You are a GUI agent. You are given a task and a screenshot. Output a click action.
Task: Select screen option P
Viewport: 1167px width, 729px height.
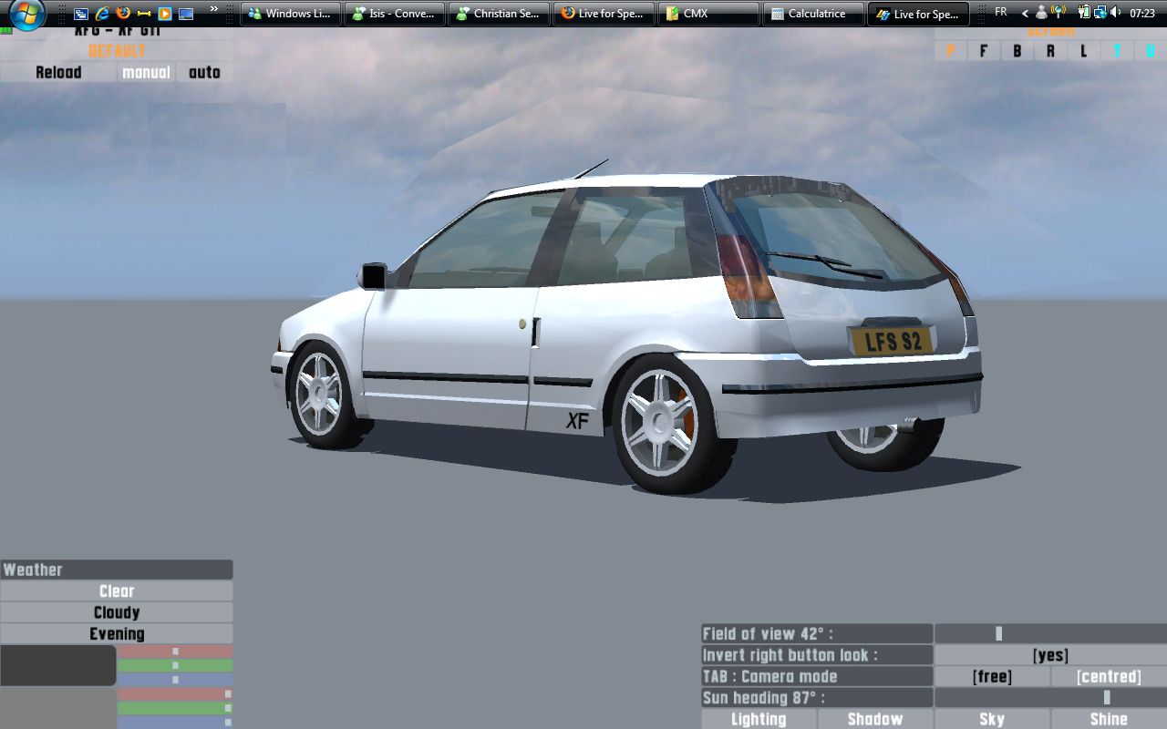tap(951, 51)
